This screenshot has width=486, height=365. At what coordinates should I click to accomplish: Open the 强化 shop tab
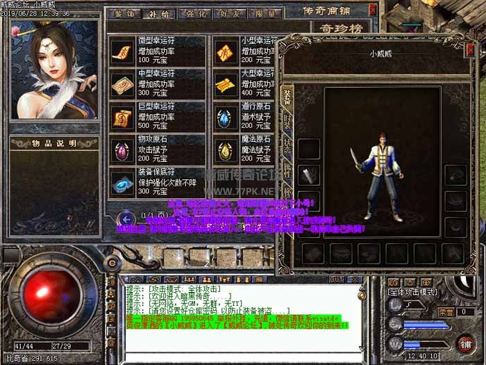195,14
